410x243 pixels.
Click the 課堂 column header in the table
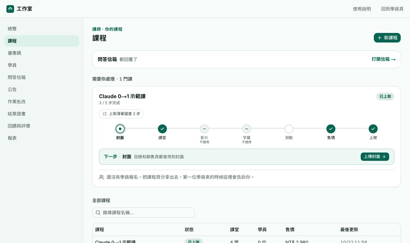[x=234, y=230]
